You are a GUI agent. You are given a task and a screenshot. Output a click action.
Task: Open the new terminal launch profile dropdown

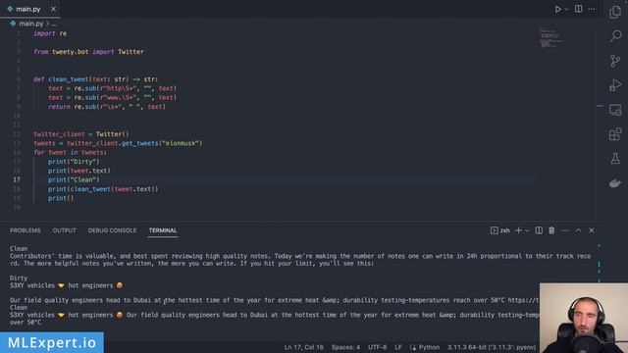click(x=527, y=231)
